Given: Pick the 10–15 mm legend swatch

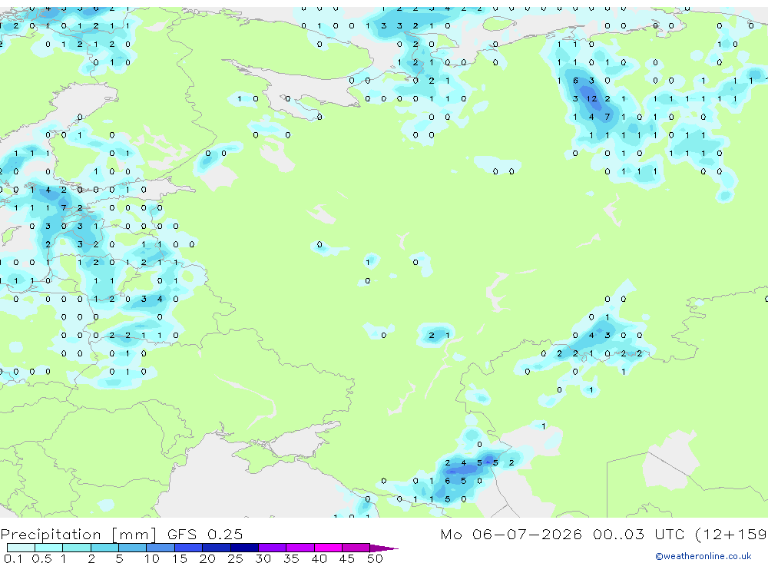Looking at the screenshot, I should pos(161,548).
